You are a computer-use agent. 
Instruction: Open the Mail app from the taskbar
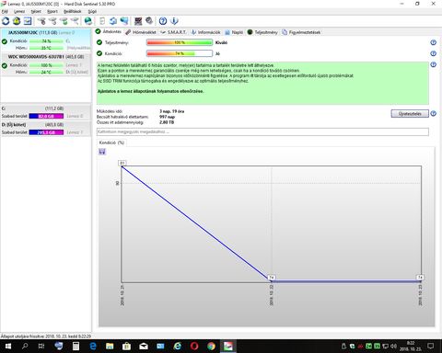tap(144, 347)
